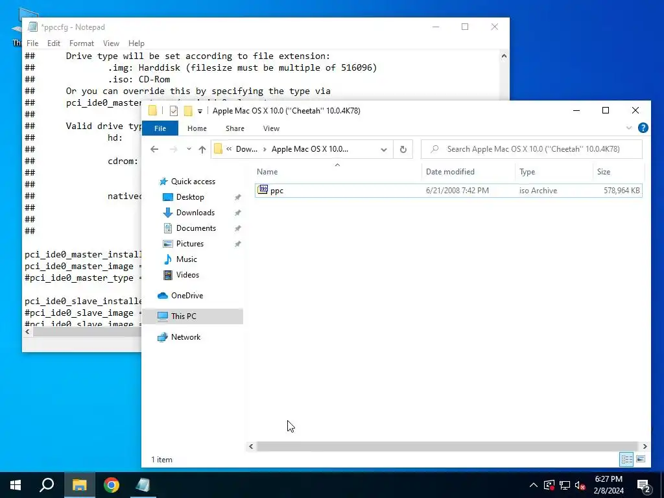Click the Explorer scroll left arrow
Viewport: 664px width, 498px height.
click(x=251, y=446)
